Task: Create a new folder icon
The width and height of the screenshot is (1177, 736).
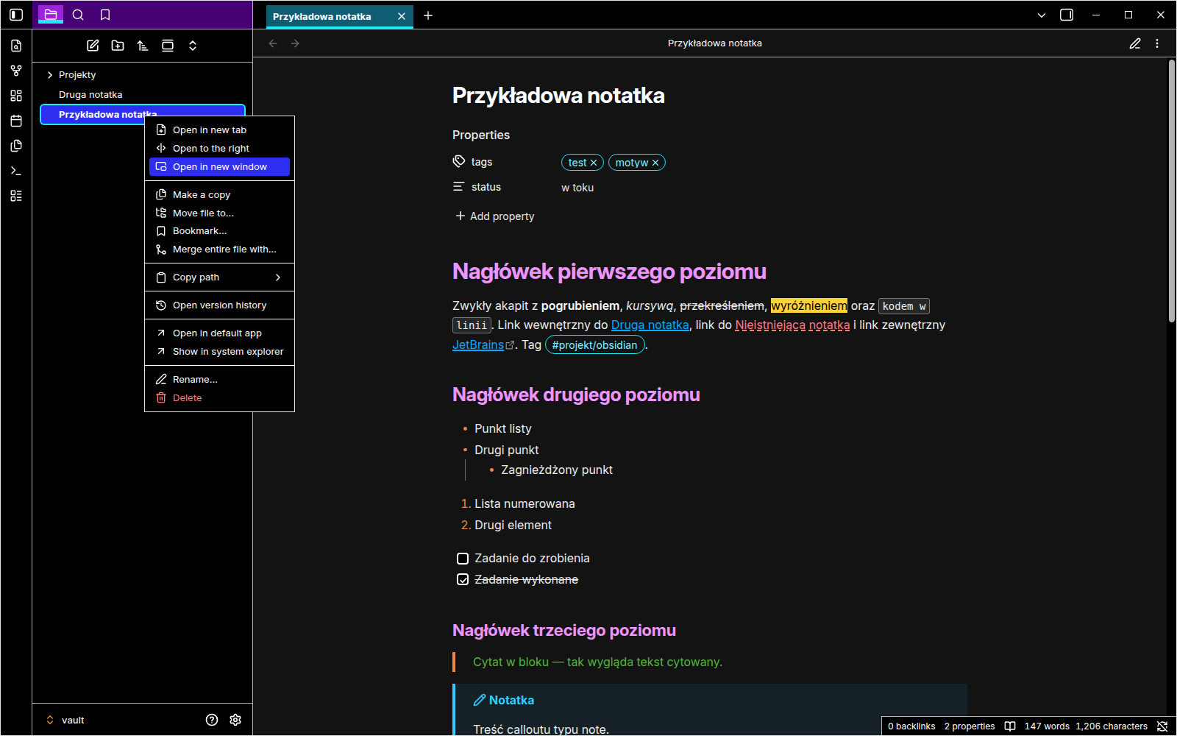Action: pyautogui.click(x=118, y=46)
